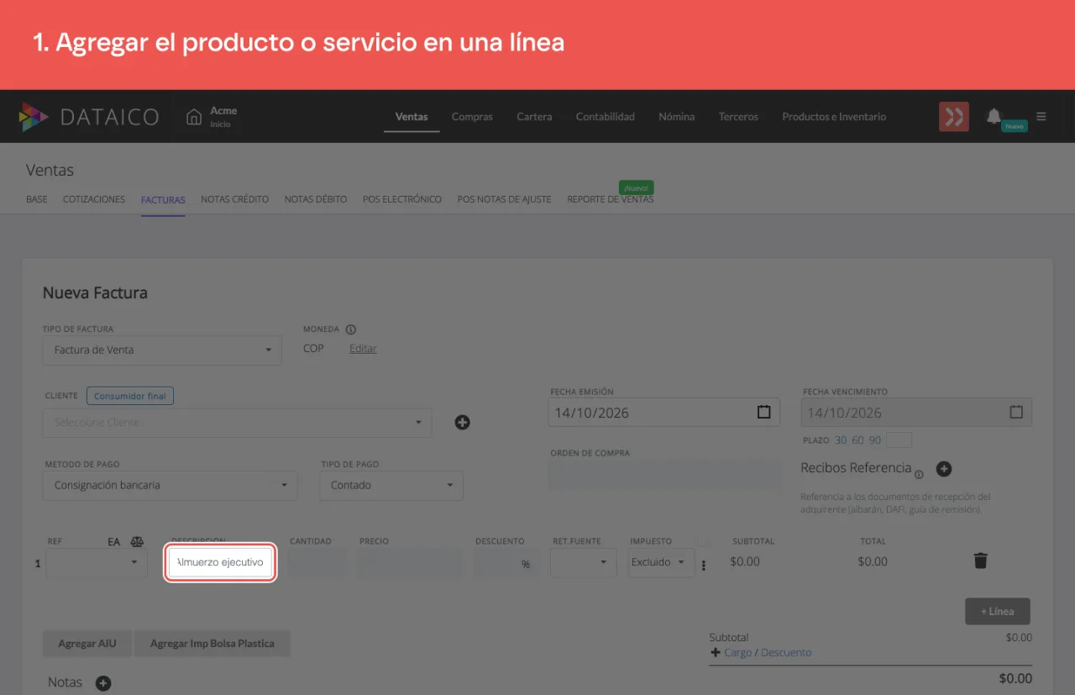
Task: Open the Fecha Vencimiento calendar icon
Action: pyautogui.click(x=1016, y=413)
